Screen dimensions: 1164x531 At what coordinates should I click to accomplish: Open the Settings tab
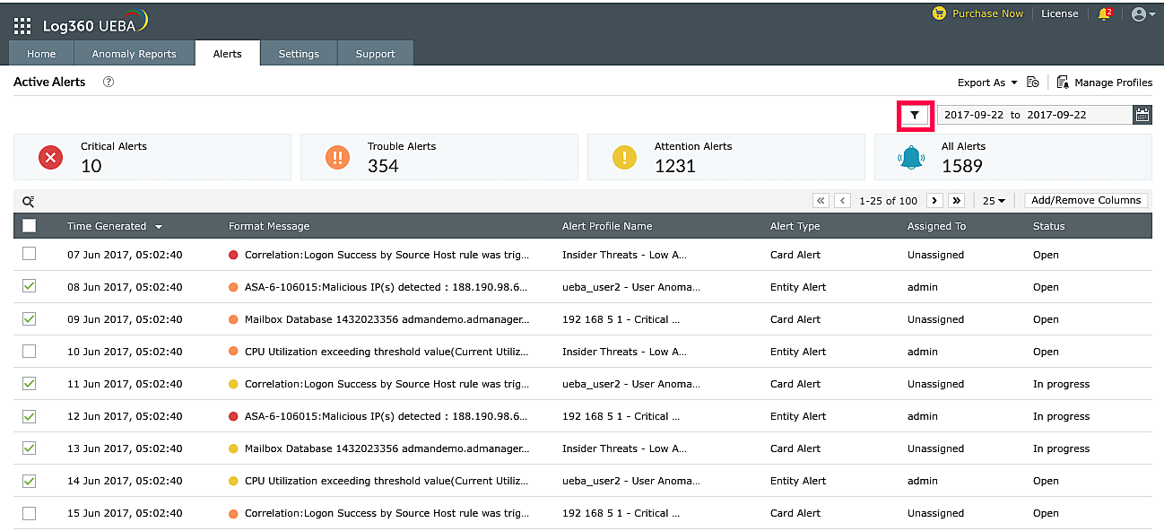pyautogui.click(x=299, y=53)
